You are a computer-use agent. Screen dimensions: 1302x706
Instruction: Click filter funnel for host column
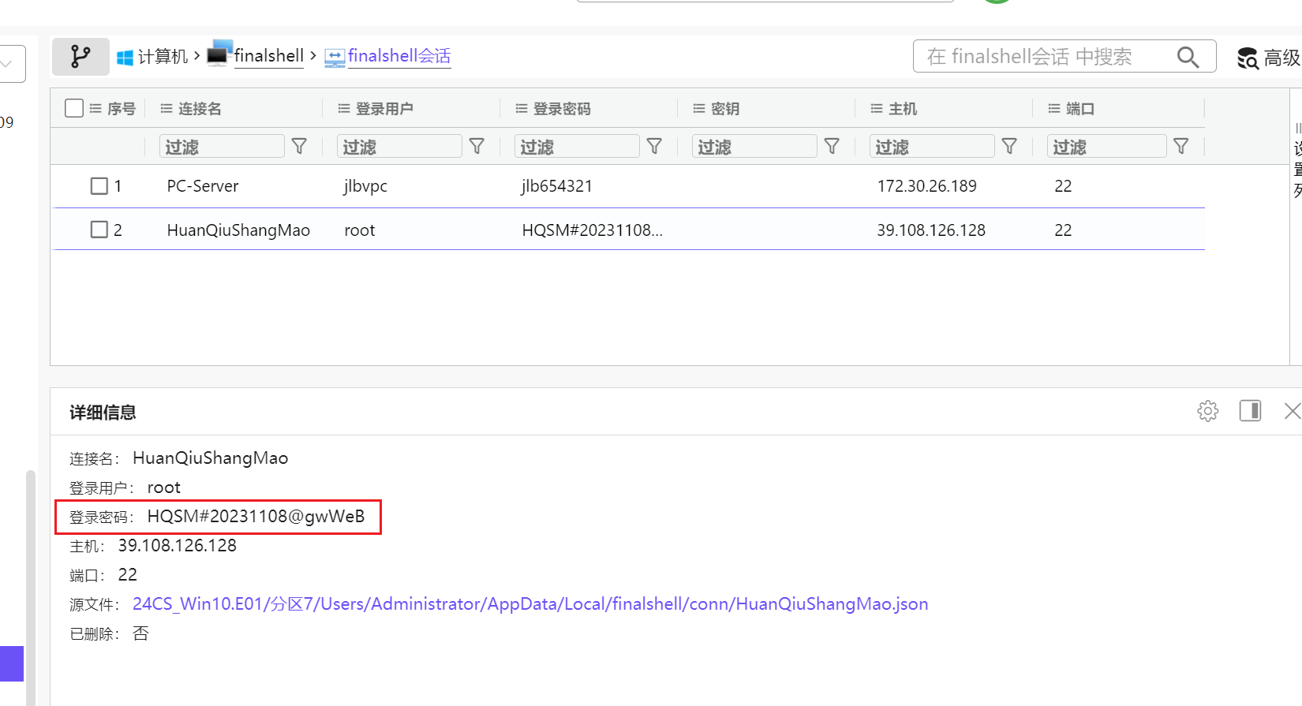[x=1009, y=147]
